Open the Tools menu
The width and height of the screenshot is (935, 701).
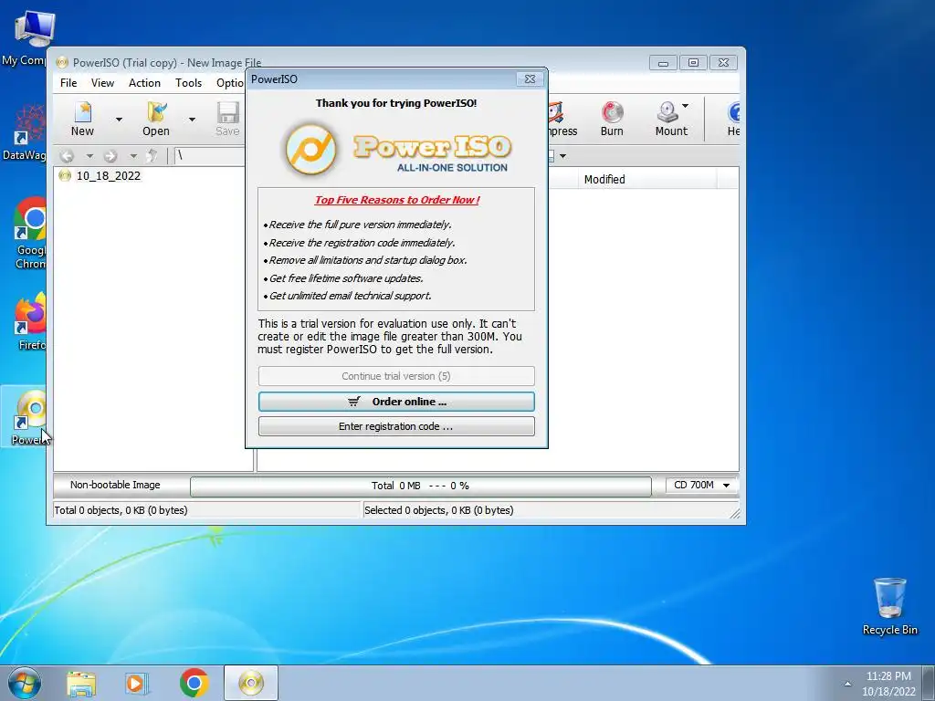[188, 83]
